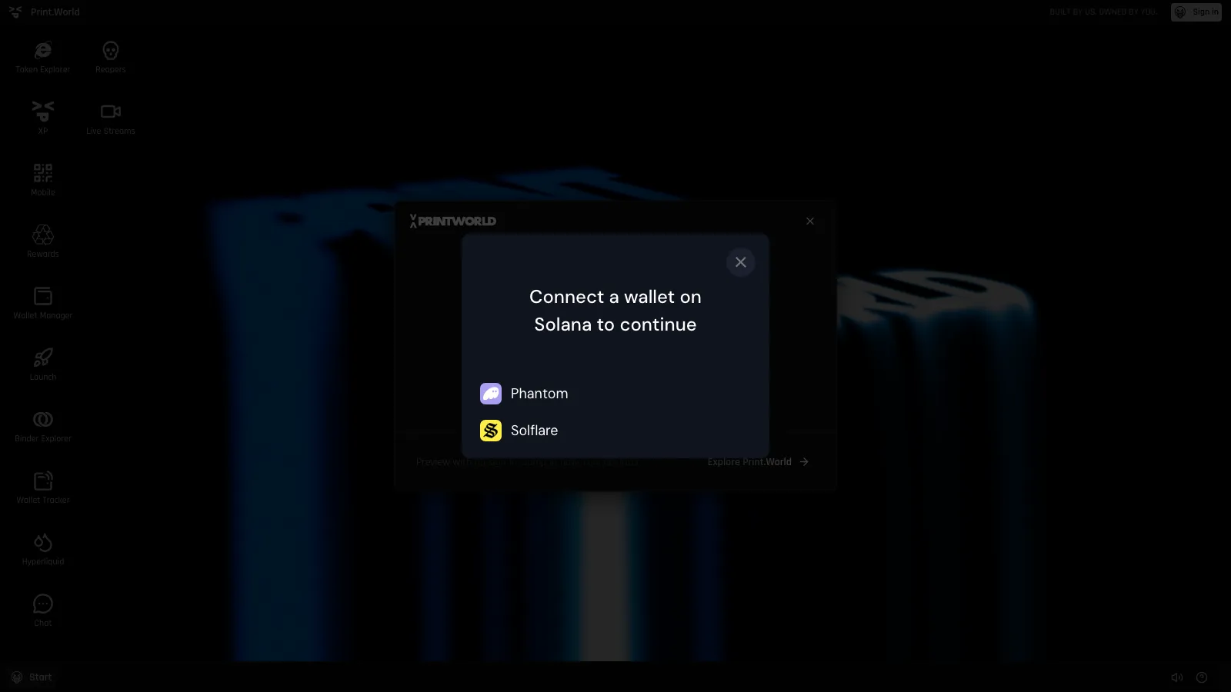The width and height of the screenshot is (1231, 692).
Task: Click the Sign In button
Action: click(x=1196, y=12)
